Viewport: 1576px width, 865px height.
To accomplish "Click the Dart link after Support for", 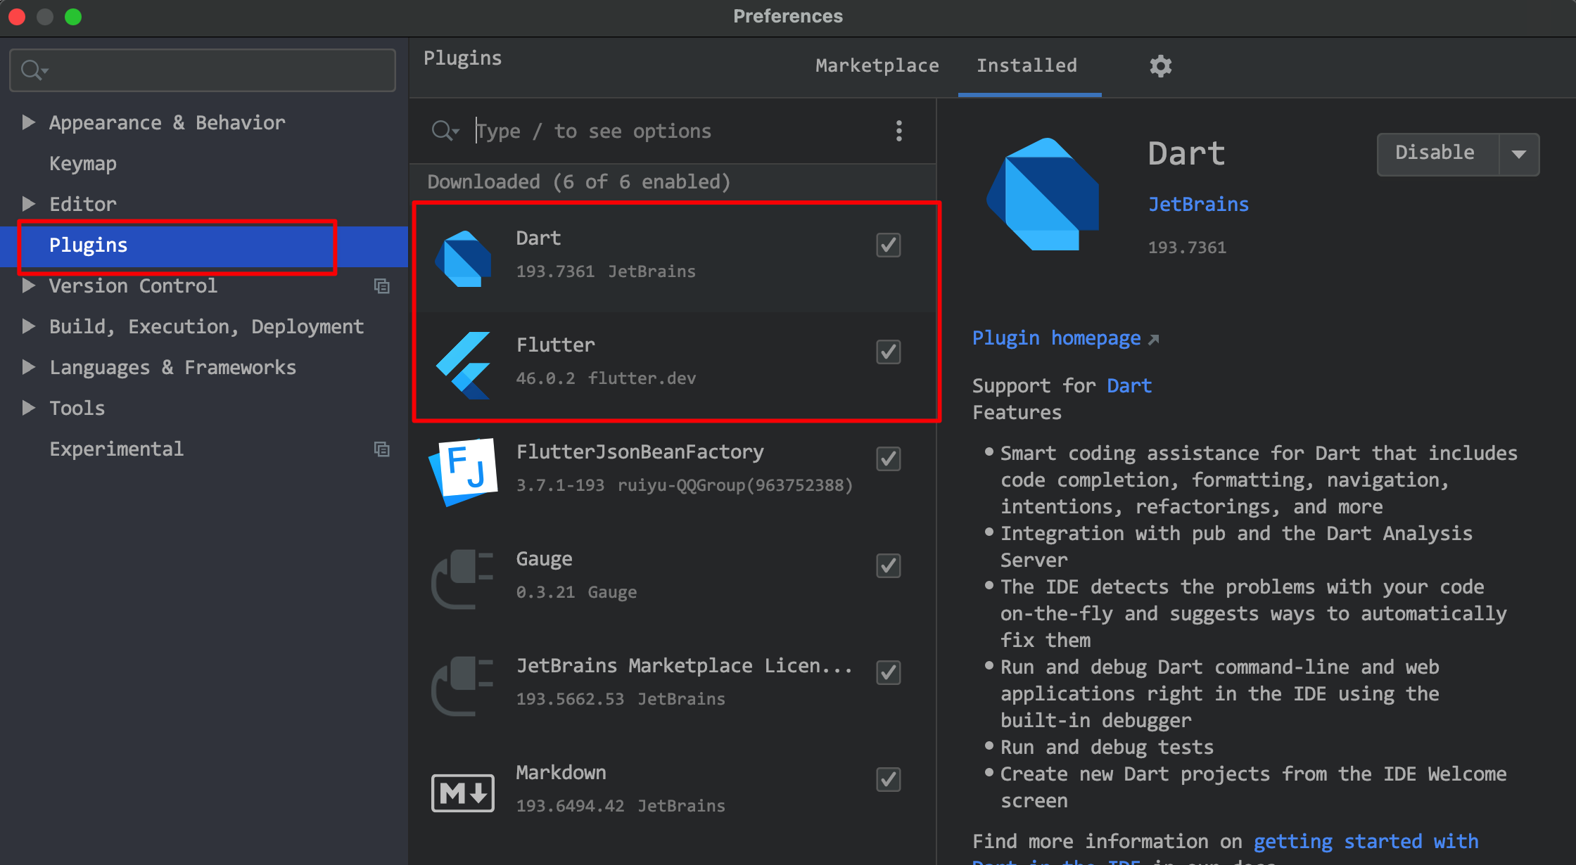I will 1129,385.
